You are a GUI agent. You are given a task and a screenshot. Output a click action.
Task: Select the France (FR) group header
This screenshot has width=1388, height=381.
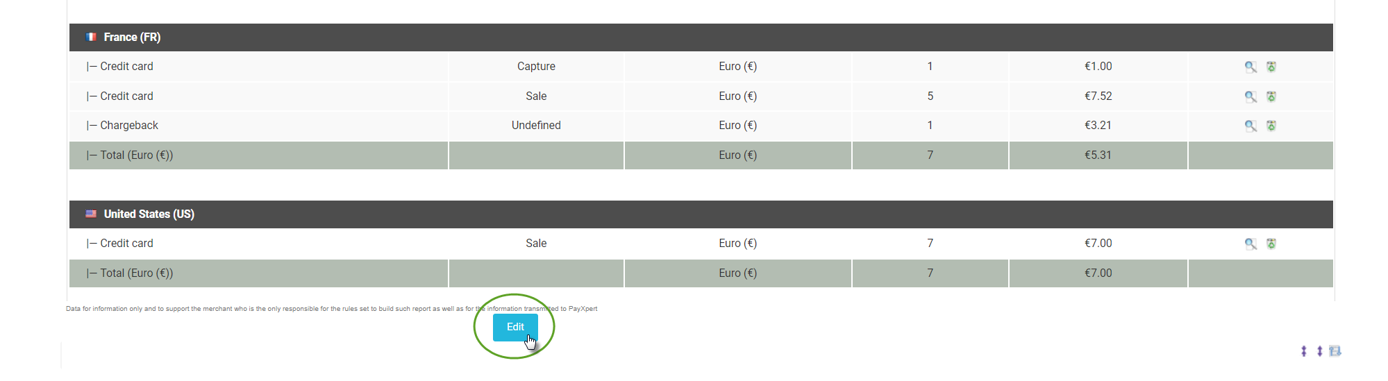(x=701, y=37)
